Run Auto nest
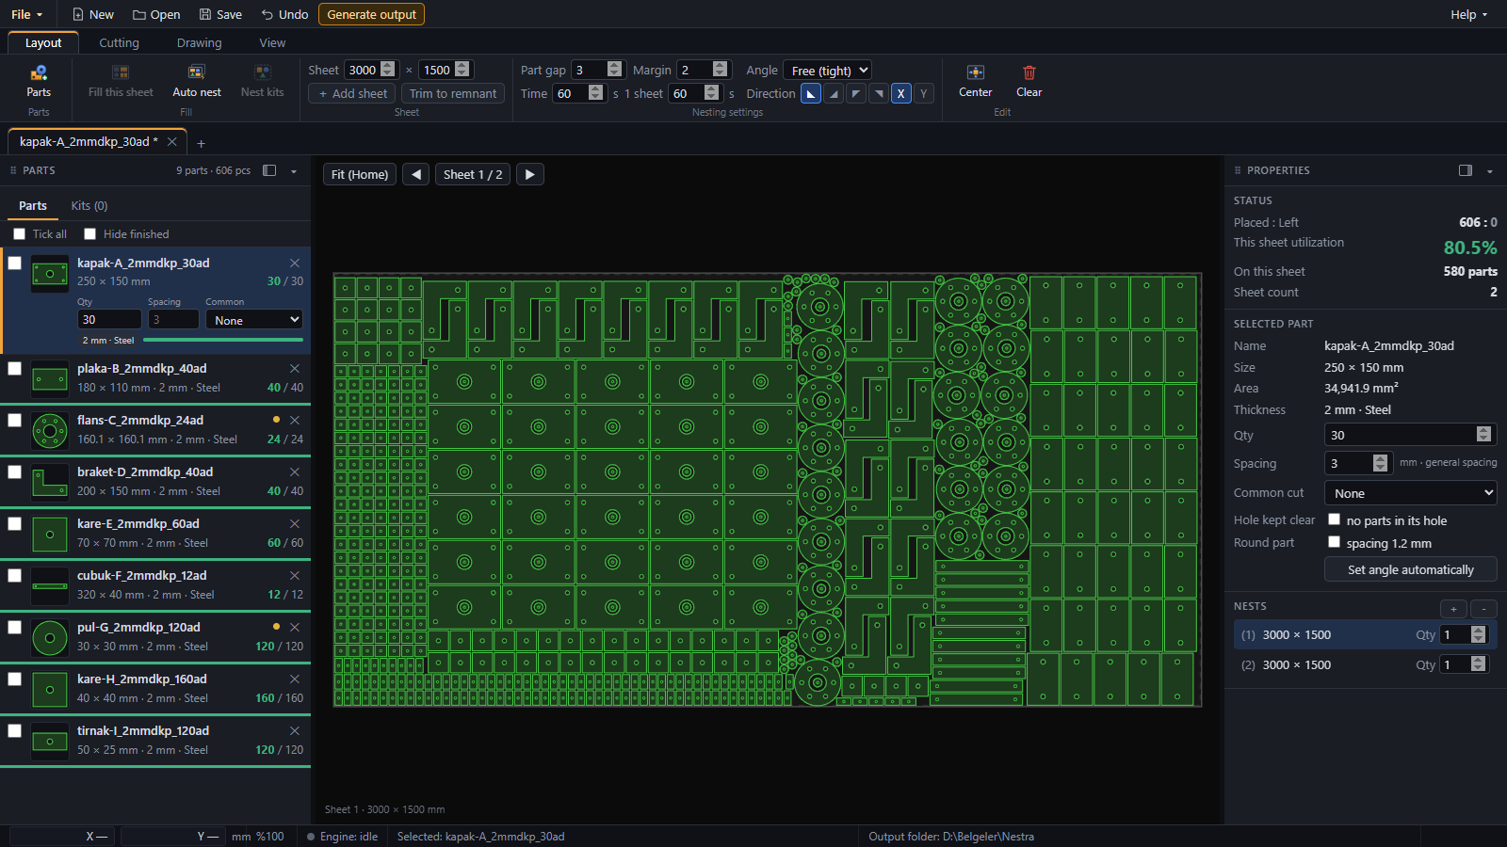Image resolution: width=1507 pixels, height=847 pixels. click(197, 81)
